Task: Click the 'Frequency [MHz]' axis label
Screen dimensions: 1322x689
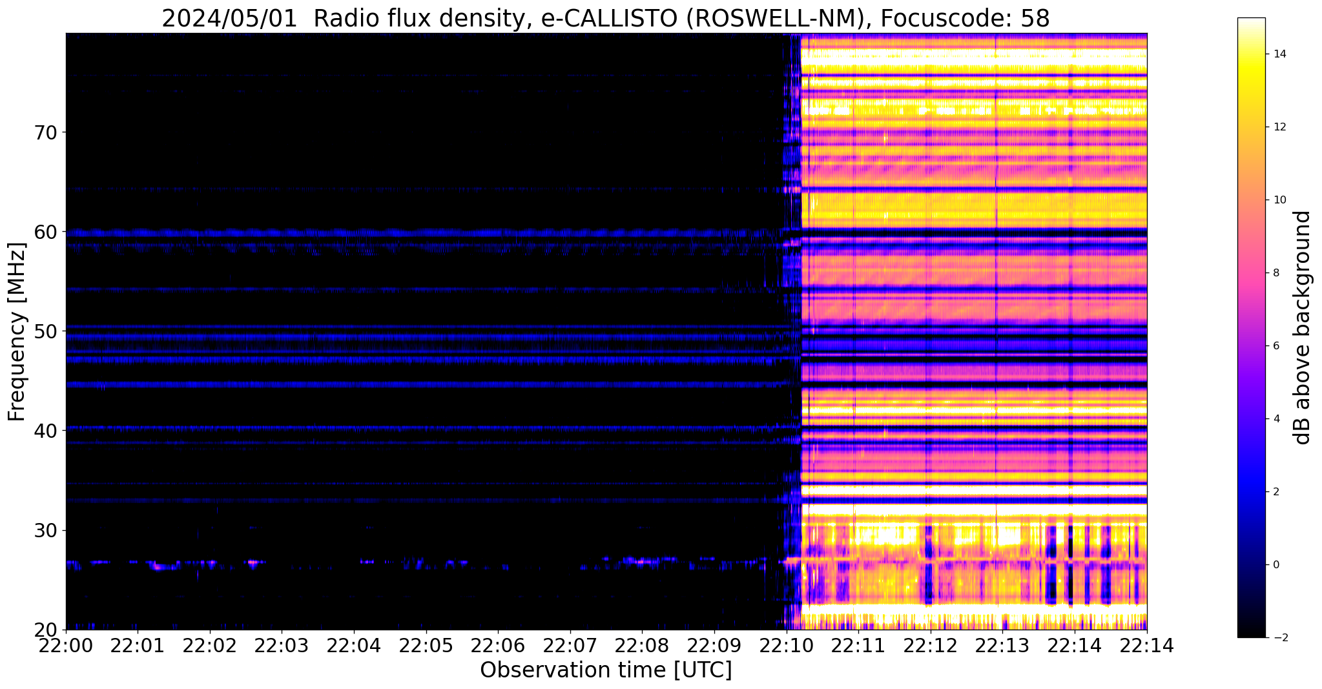Action: tap(17, 331)
